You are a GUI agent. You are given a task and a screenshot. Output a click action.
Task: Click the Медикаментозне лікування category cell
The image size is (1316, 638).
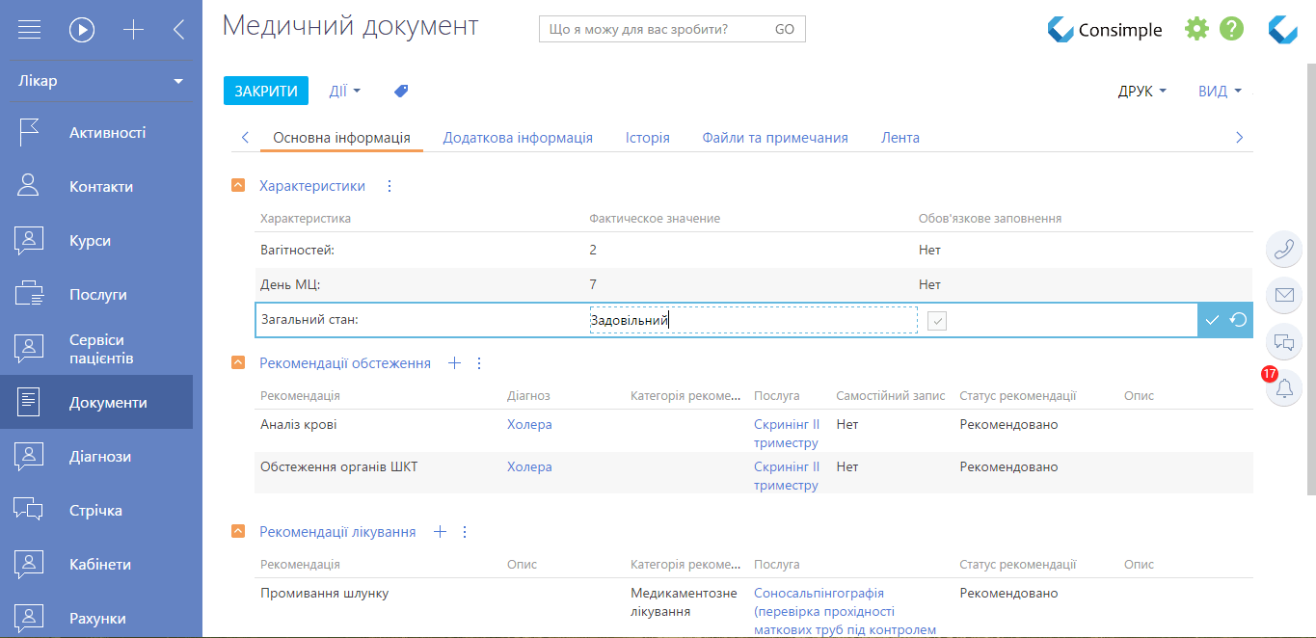pos(685,602)
